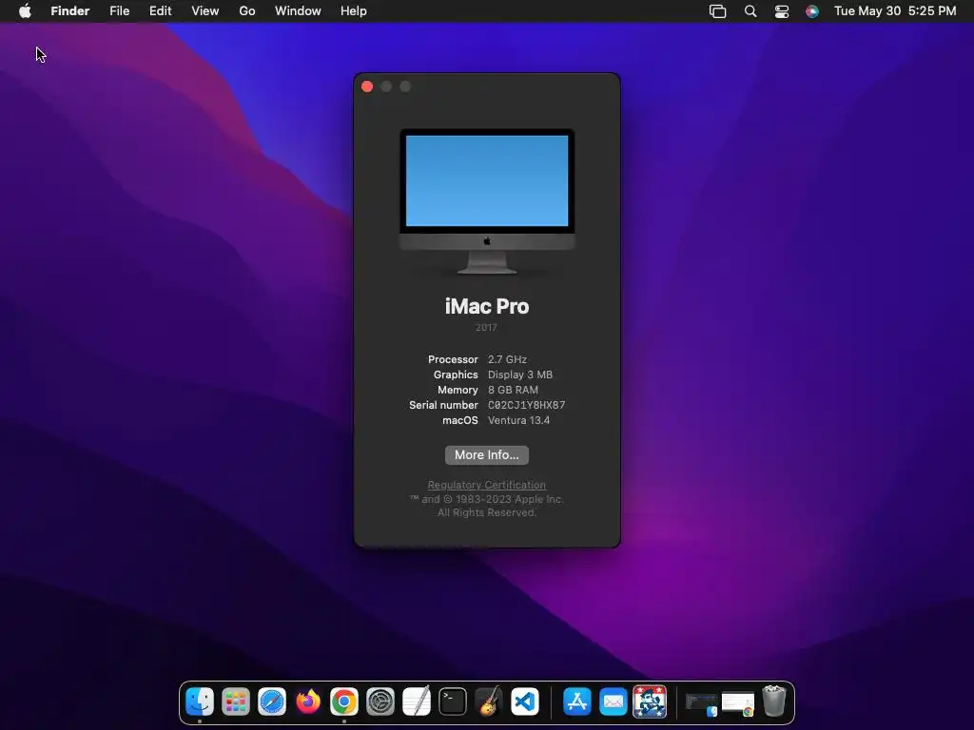Open the File menu
The image size is (974, 730).
click(x=119, y=11)
